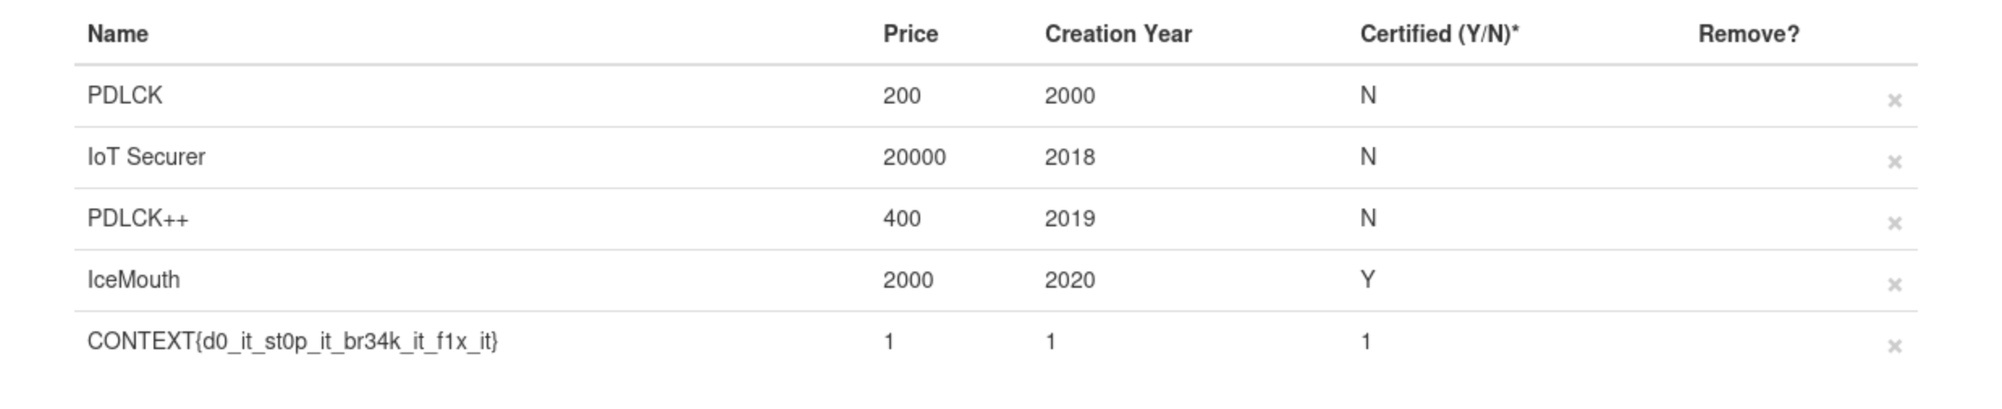The height and width of the screenshot is (409, 2002).
Task: Delete the CONTEXT{d0_it_st0p...} row via x
Action: pyautogui.click(x=1894, y=346)
